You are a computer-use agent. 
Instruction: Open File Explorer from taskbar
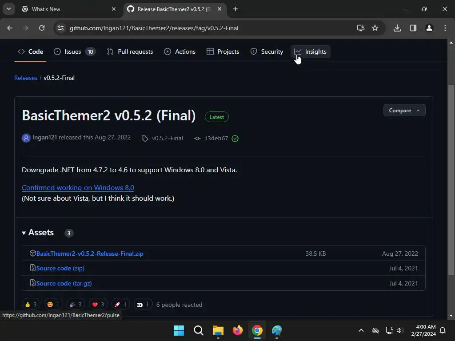pos(218,330)
